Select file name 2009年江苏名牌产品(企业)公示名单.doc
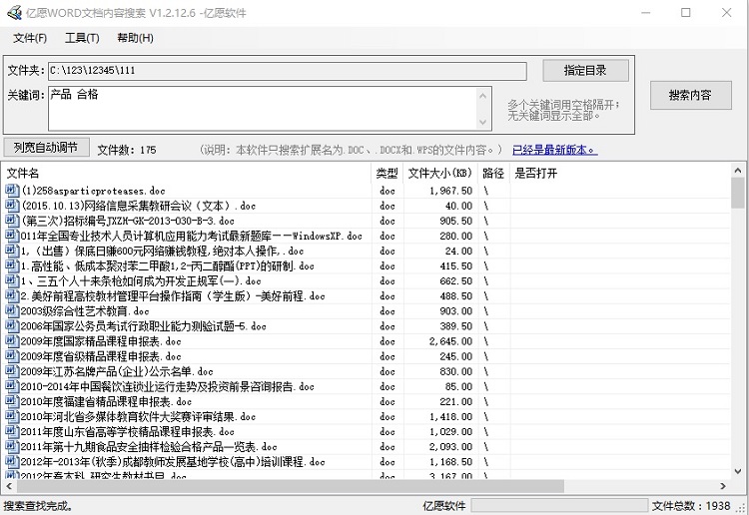Screen dimensions: 749x515 117,371
